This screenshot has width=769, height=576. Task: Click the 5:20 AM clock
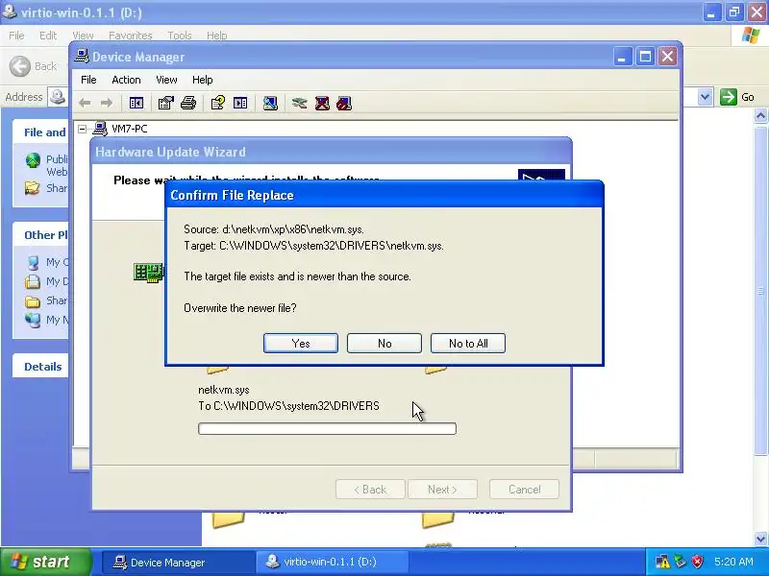coord(733,562)
